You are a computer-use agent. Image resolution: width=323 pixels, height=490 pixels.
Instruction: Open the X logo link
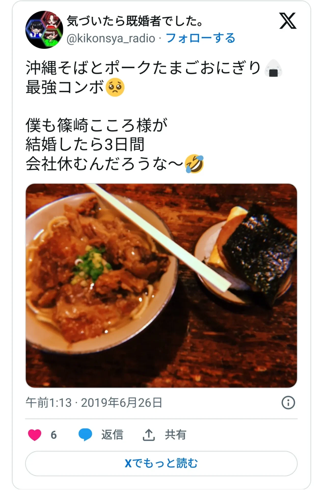point(288,21)
